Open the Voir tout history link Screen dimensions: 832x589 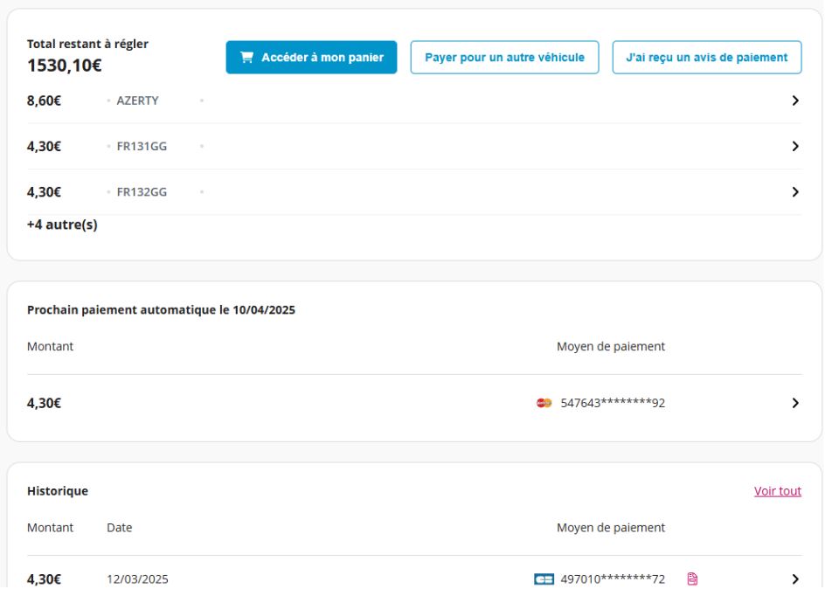[777, 491]
